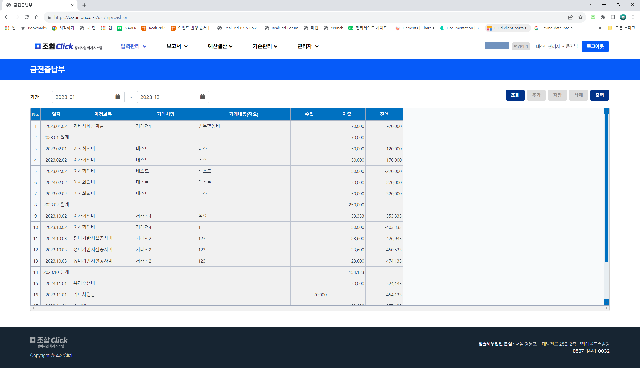Screen dimensions: 640x387
Task: Open the 관리자 menu
Action: (x=308, y=46)
